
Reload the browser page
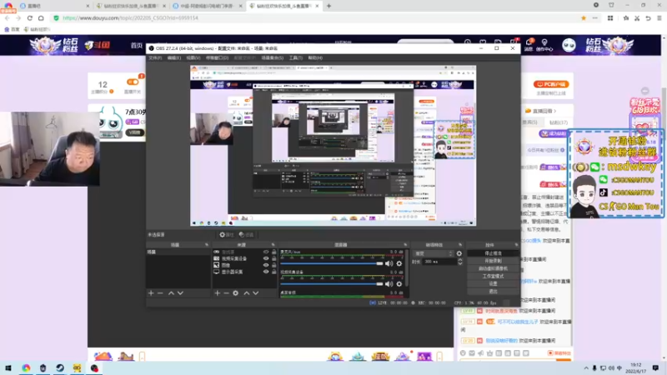point(30,17)
